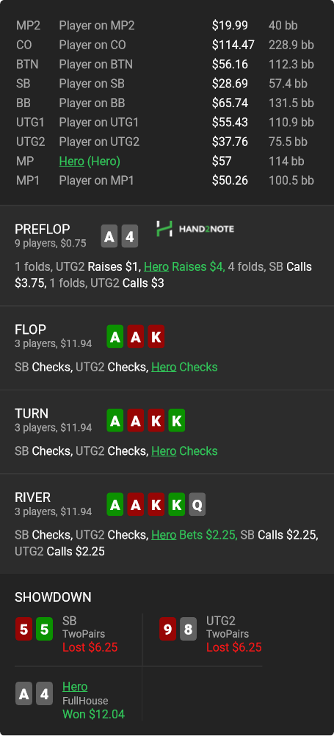The image size is (334, 736).
Task: Click the green King turn card
Action: pyautogui.click(x=177, y=420)
